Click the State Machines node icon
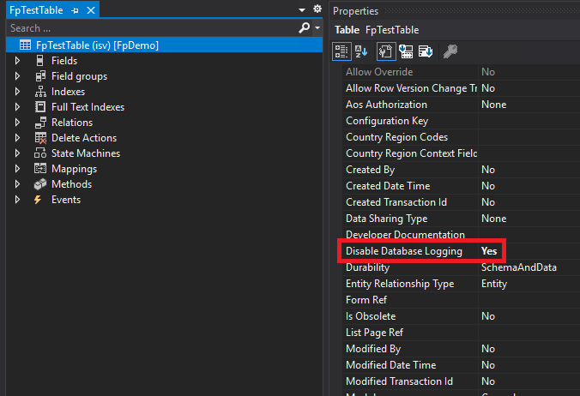 [40, 153]
